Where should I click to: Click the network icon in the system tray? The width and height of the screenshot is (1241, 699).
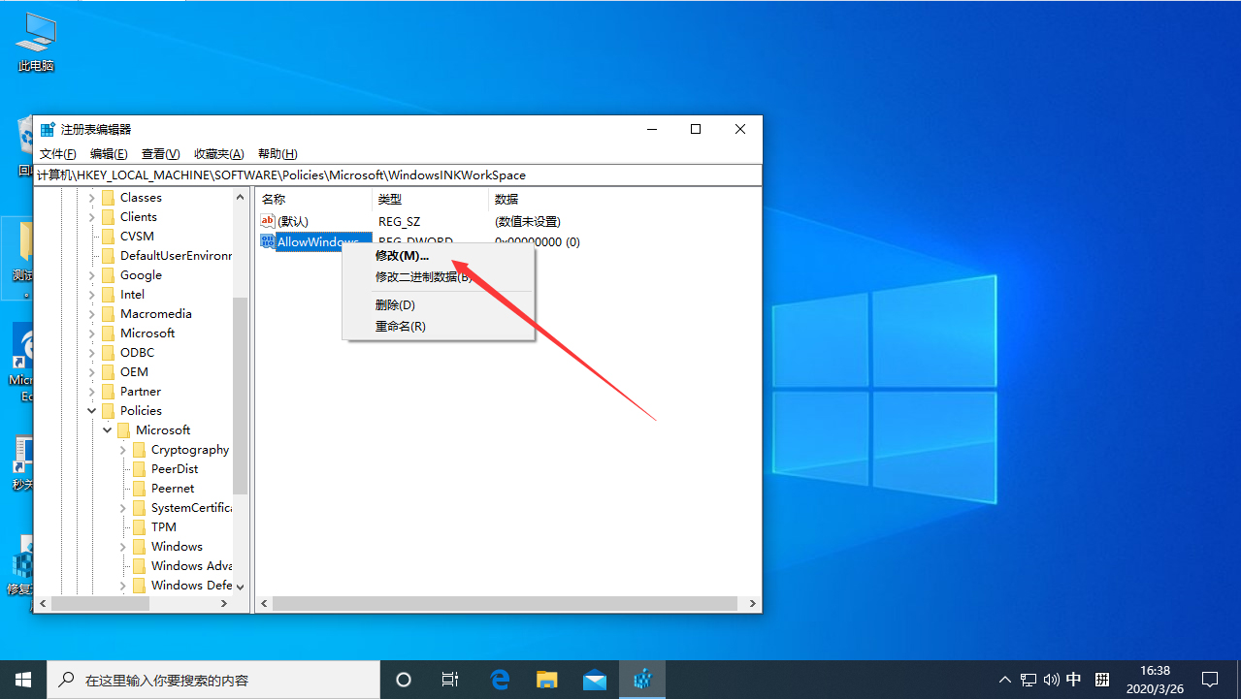1028,679
